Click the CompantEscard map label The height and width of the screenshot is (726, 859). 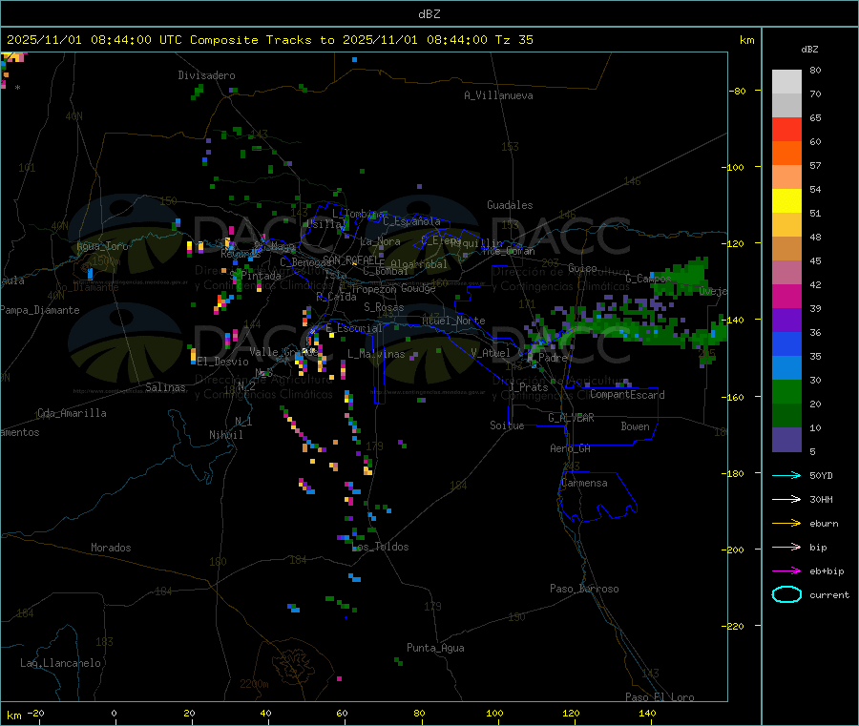tap(627, 395)
